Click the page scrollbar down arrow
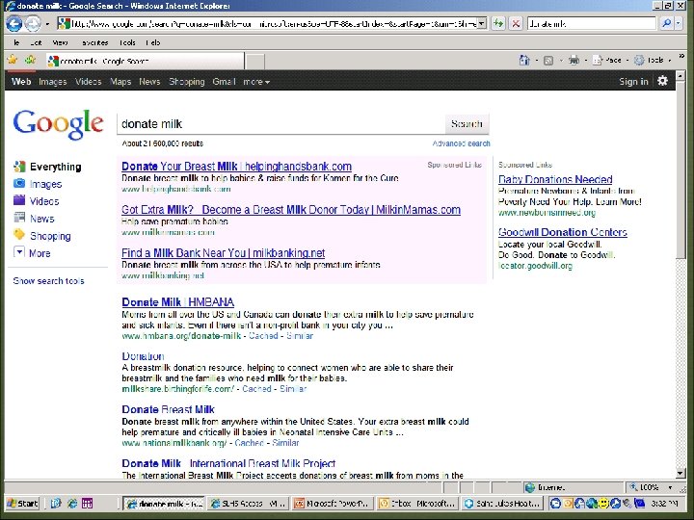This screenshot has height=520, width=694. (x=681, y=473)
